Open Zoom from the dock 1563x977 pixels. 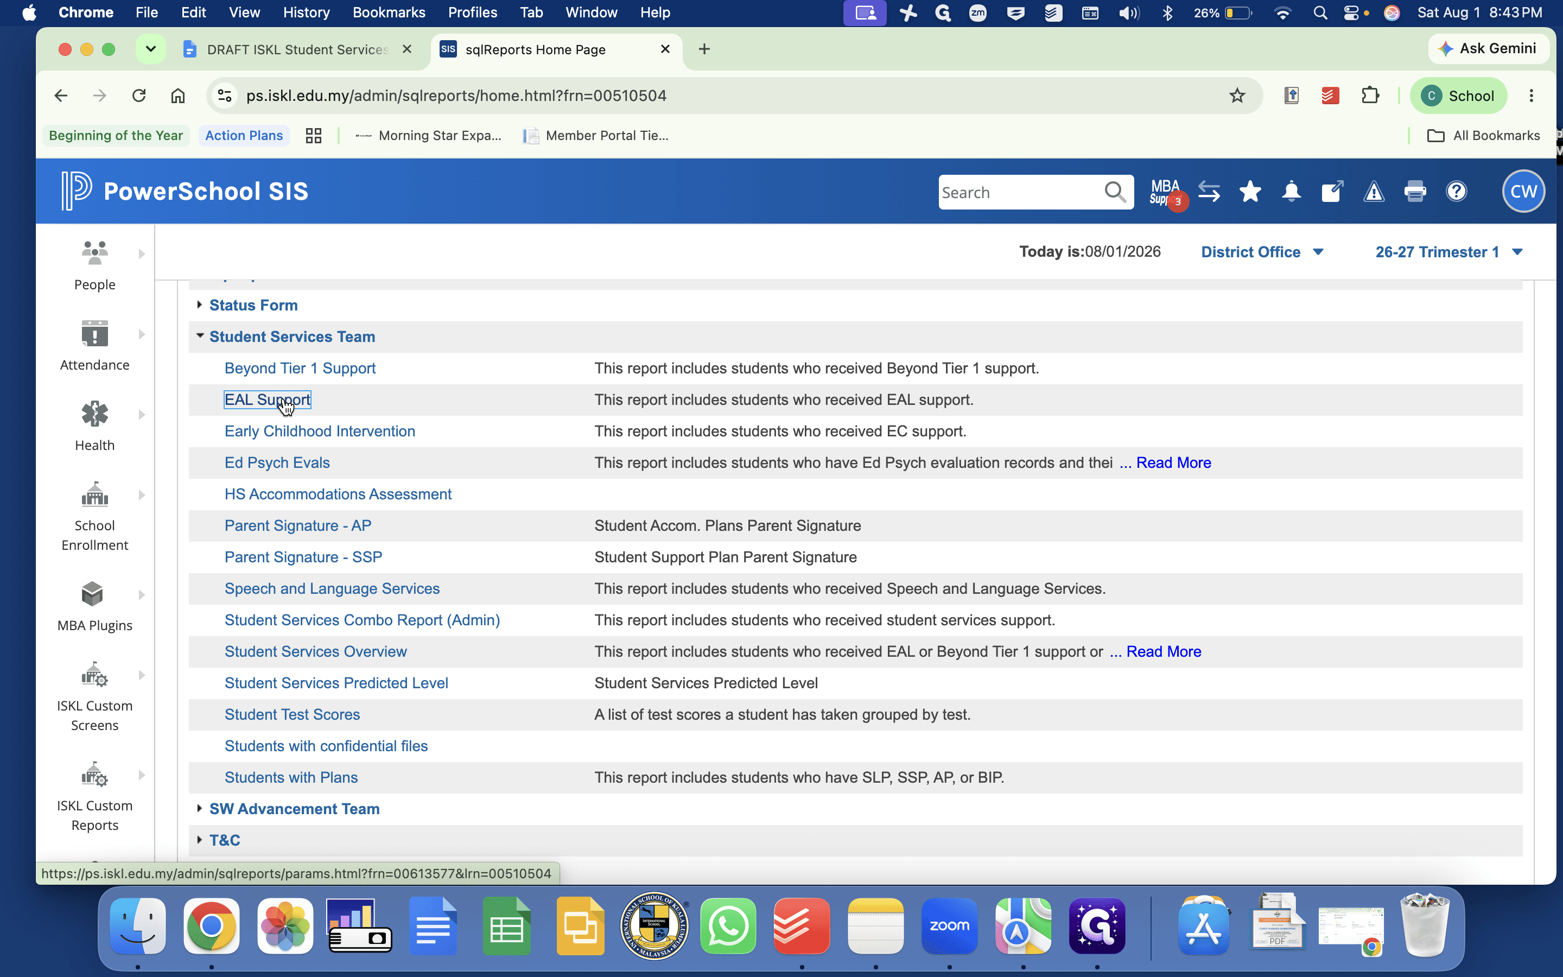coord(949,926)
